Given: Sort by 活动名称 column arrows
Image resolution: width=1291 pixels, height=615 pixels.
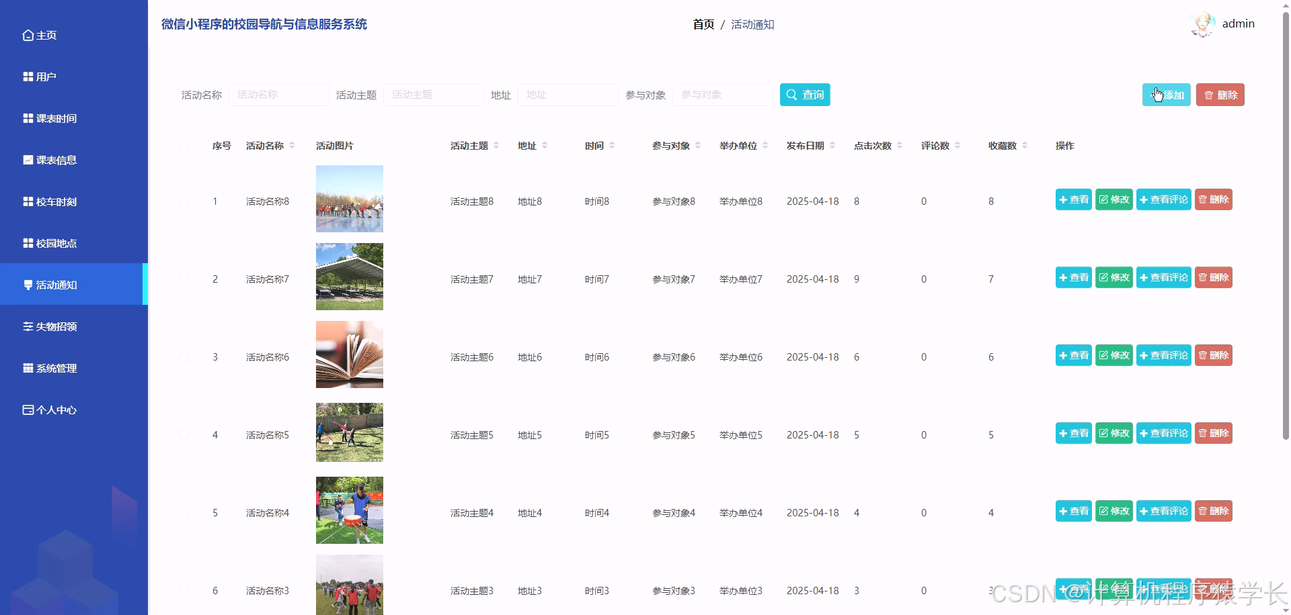Looking at the screenshot, I should click(x=292, y=146).
